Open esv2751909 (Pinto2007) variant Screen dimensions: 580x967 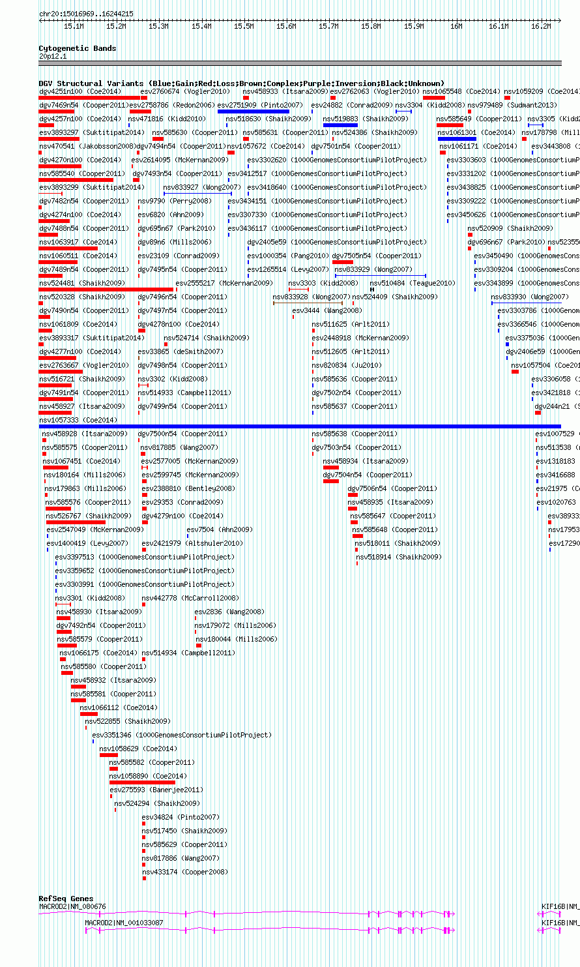click(260, 106)
